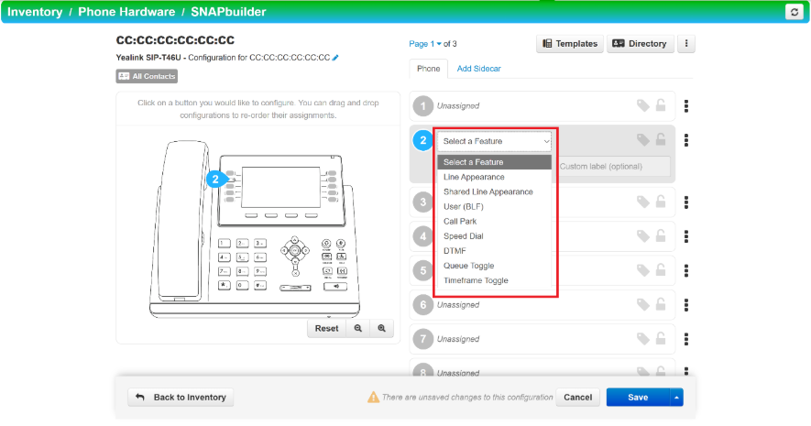Save the phone configuration
Screen dimensions: 811x426
pos(638,397)
